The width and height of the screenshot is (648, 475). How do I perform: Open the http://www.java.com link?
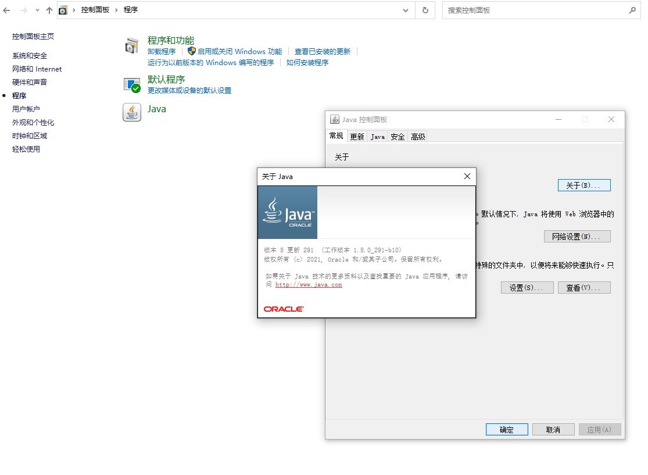(309, 285)
